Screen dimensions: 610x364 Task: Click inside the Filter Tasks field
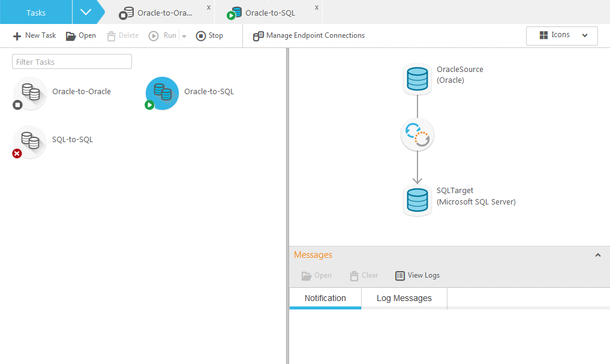pos(71,61)
